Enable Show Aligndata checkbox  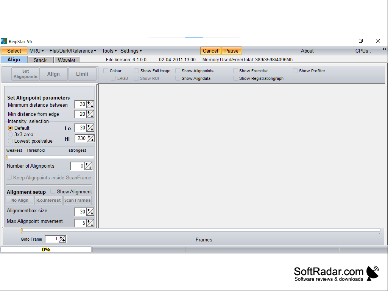click(178, 78)
